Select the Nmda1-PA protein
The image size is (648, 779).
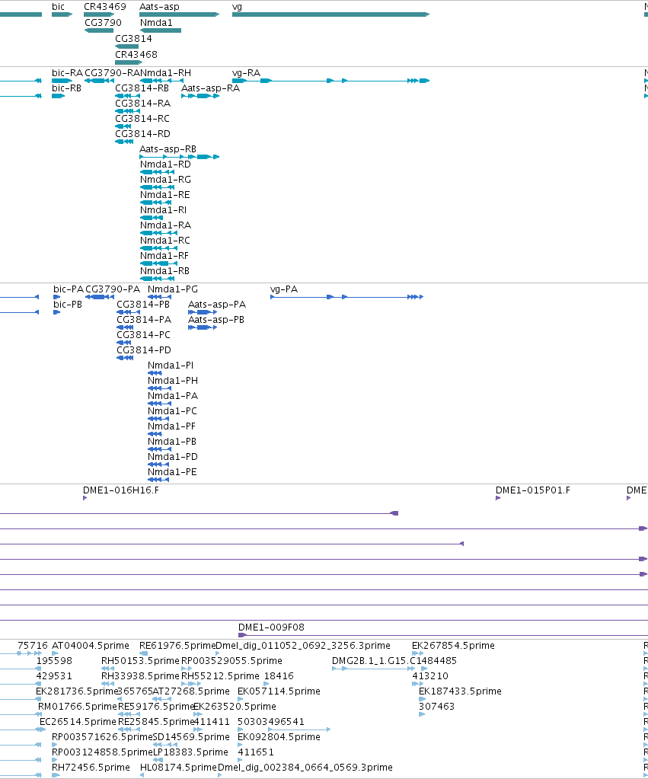tap(159, 404)
